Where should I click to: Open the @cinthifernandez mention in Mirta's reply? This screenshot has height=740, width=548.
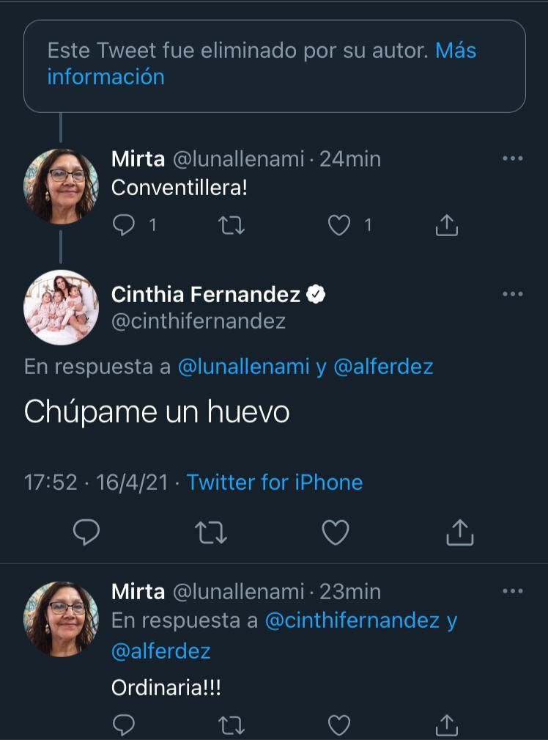click(x=352, y=620)
